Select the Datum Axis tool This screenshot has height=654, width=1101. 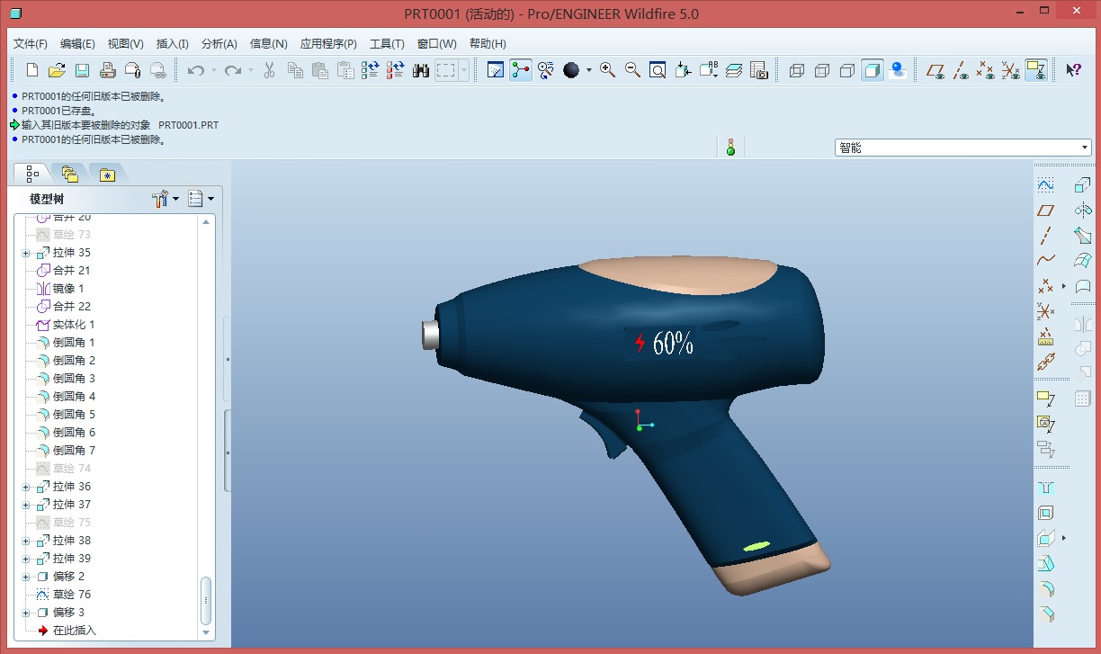pyautogui.click(x=1045, y=236)
